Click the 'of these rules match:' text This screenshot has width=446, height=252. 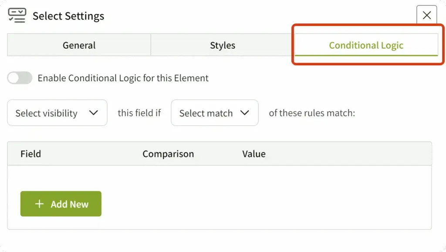click(x=312, y=113)
